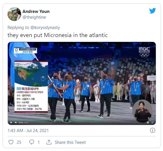Play the embedded video
Image resolution: width=163 pixels, height=151 pixels.
click(11, 123)
